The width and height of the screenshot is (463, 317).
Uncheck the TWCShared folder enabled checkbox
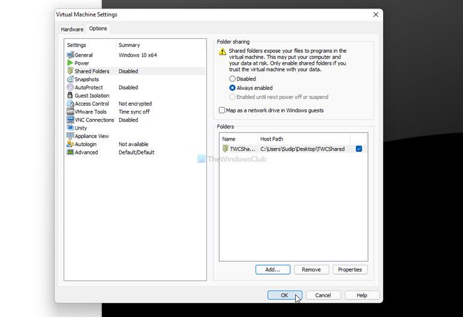click(358, 149)
